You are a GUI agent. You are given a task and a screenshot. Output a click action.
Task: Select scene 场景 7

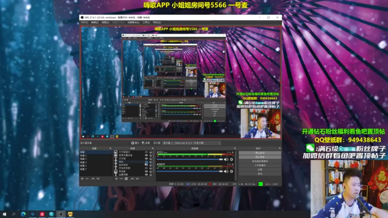pyautogui.click(x=96, y=169)
